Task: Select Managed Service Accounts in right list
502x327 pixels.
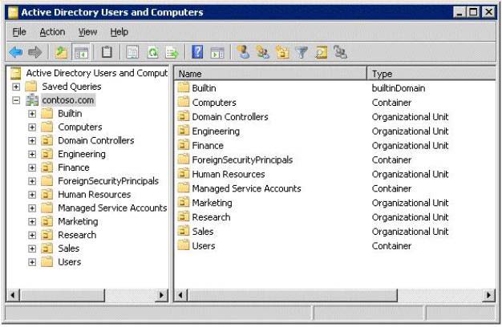Action: point(246,188)
